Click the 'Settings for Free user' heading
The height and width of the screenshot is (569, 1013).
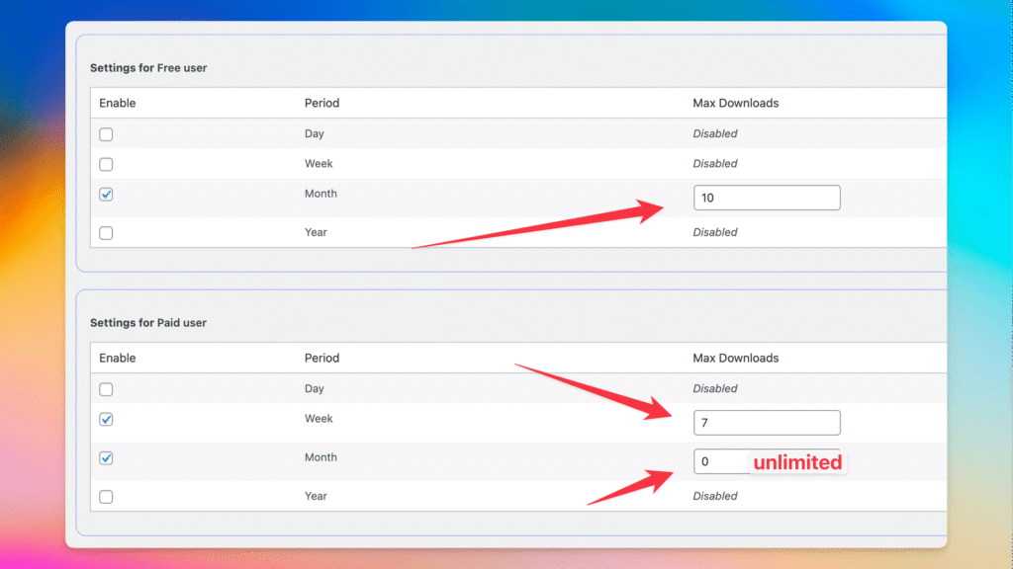tap(148, 68)
